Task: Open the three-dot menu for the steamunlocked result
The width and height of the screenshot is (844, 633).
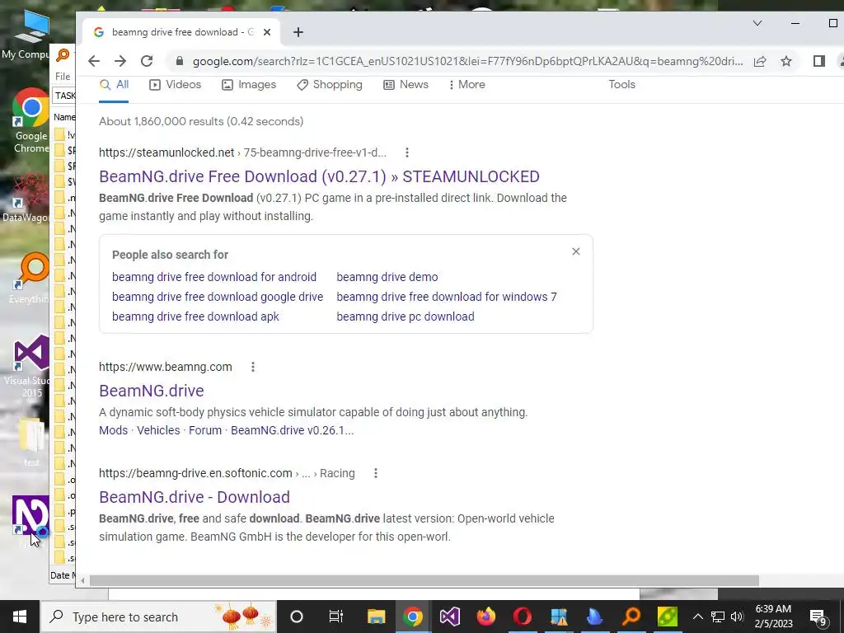Action: [407, 152]
